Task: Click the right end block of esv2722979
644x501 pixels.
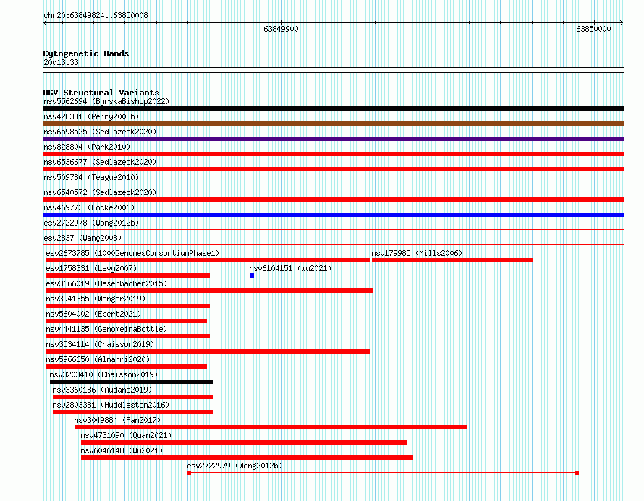Action: coord(577,473)
